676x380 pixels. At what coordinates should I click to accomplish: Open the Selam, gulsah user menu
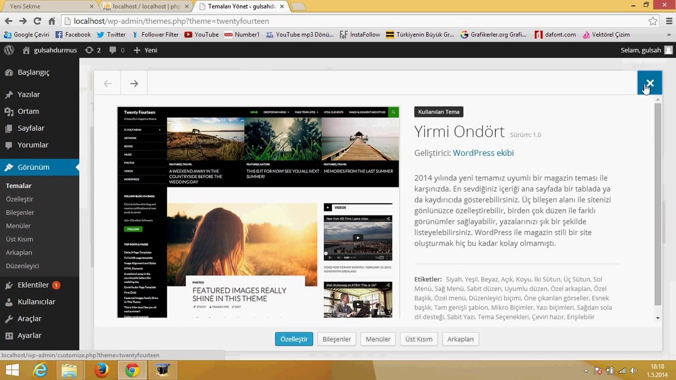646,50
